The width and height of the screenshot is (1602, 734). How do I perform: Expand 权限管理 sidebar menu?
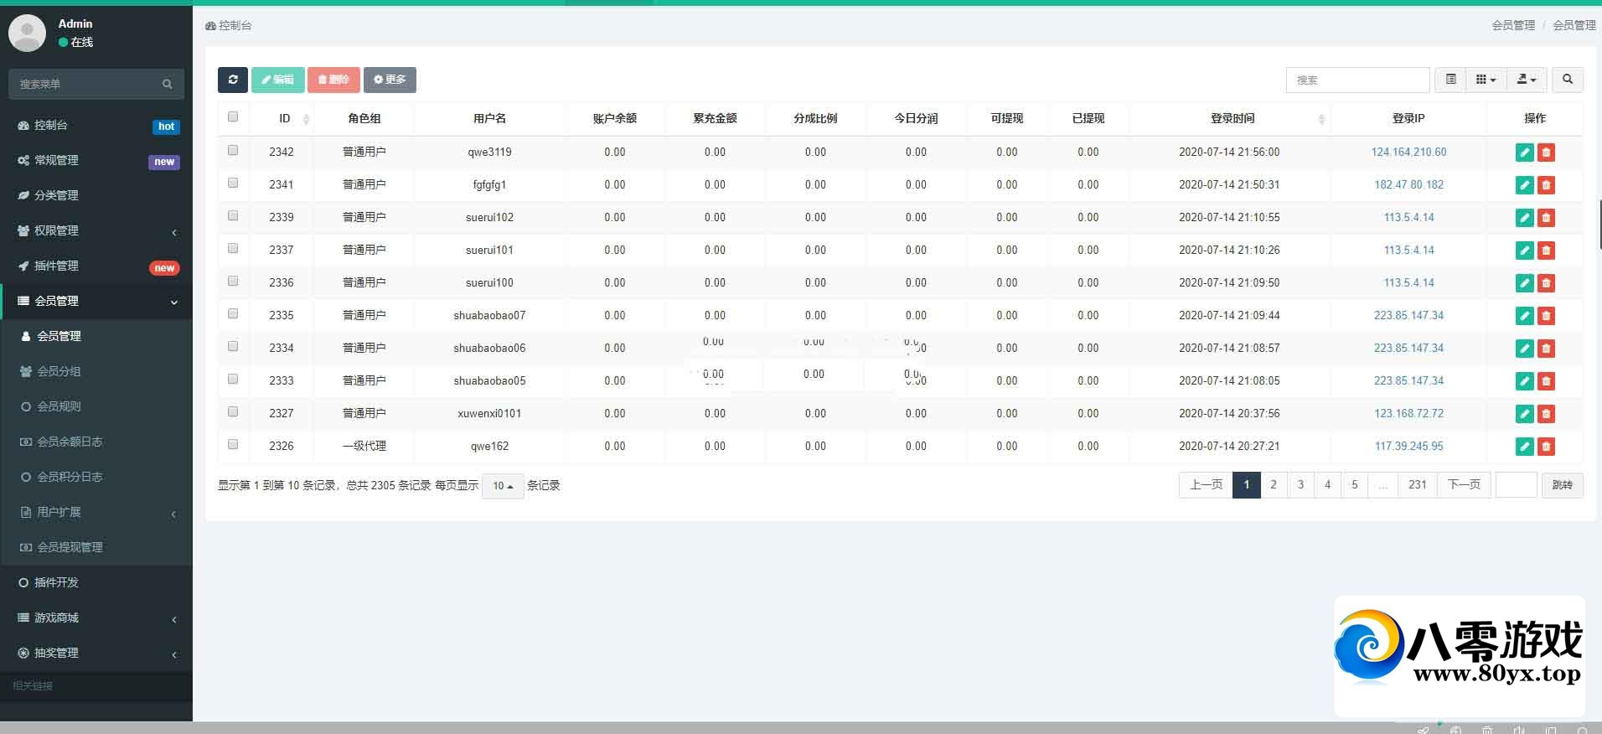pyautogui.click(x=96, y=230)
